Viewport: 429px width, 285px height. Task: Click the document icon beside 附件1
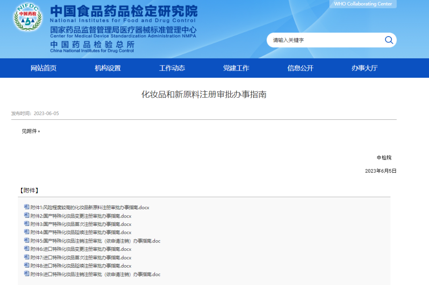(x=27, y=207)
